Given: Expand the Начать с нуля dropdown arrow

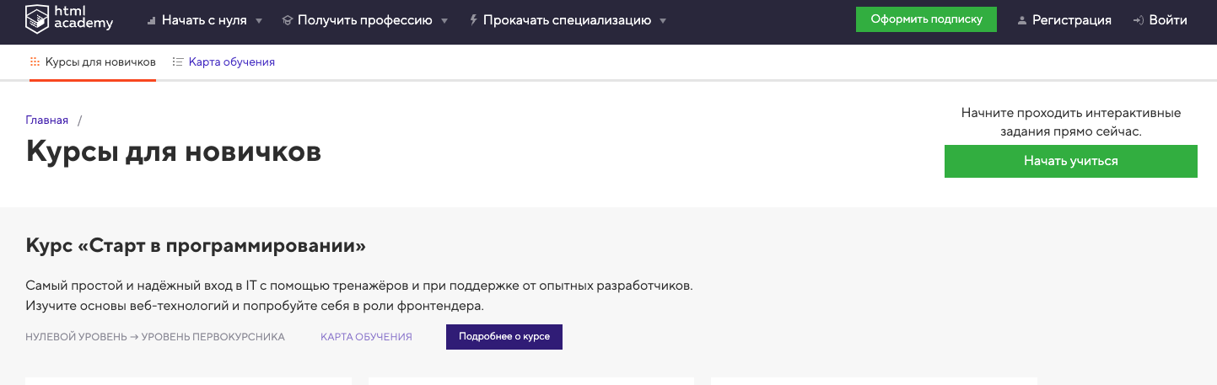Looking at the screenshot, I should pos(258,20).
